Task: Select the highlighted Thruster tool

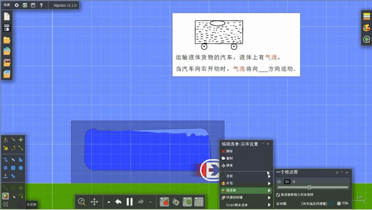Action: tap(5, 196)
